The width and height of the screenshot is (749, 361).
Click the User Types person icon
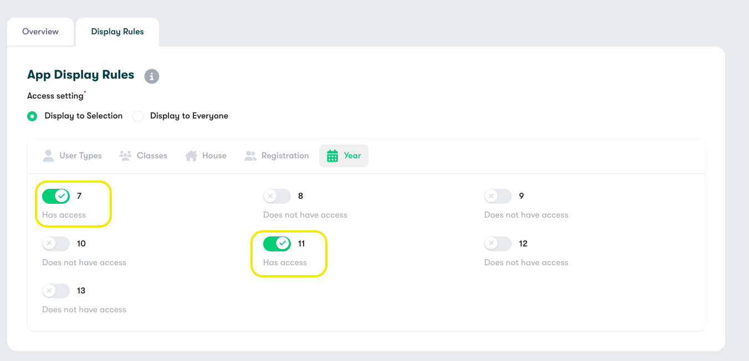(48, 156)
